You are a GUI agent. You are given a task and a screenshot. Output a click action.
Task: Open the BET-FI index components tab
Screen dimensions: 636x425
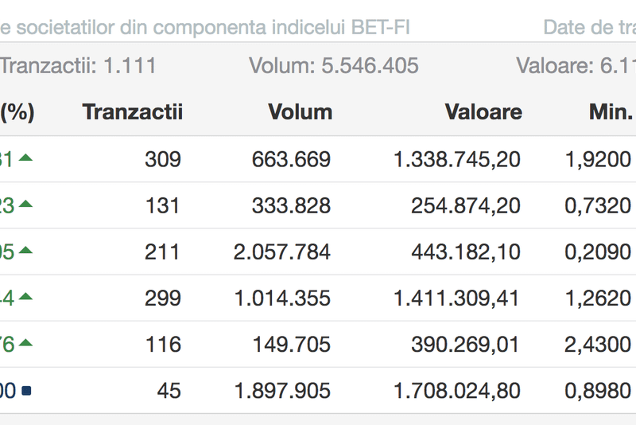point(205,27)
